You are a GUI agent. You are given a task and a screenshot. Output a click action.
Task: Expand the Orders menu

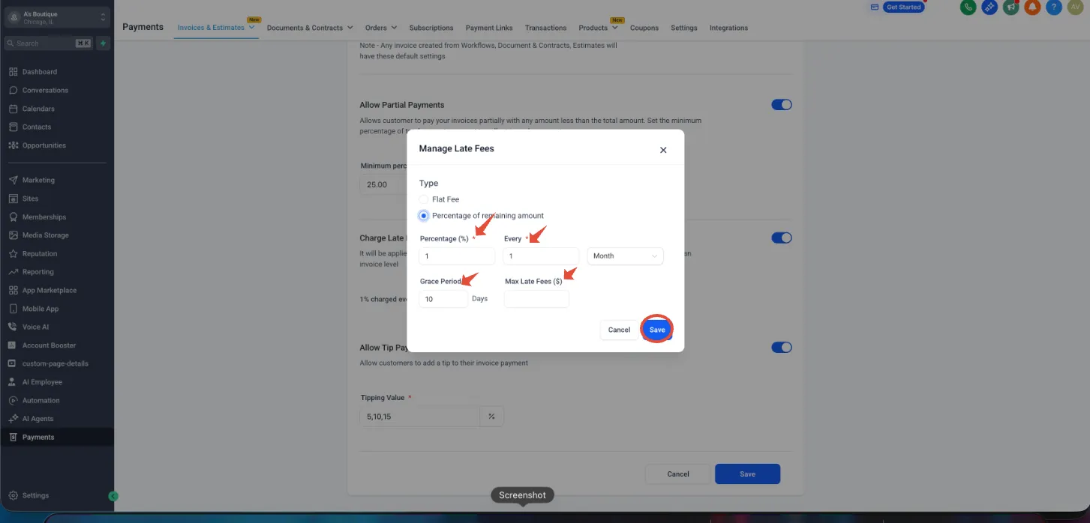click(x=381, y=28)
